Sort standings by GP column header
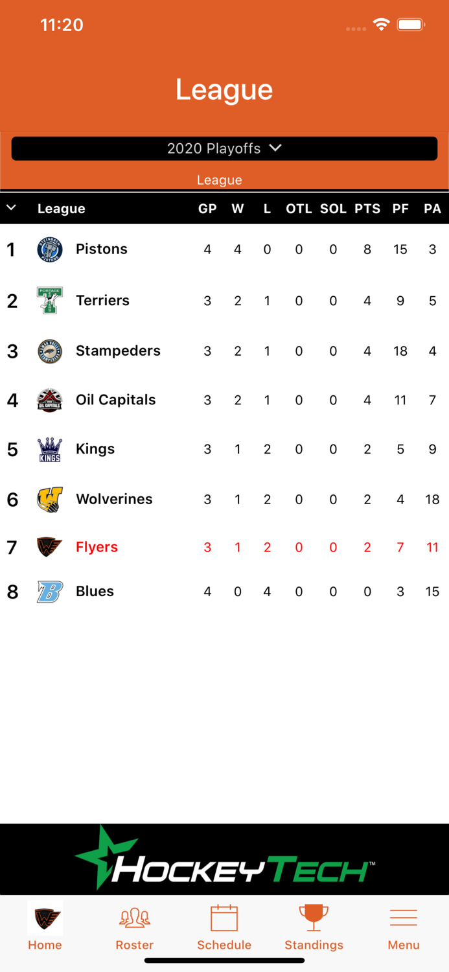This screenshot has width=449, height=972. 207,209
